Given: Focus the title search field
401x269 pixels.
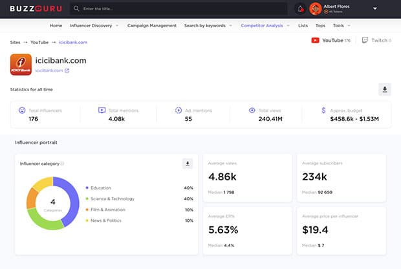Looking at the screenshot, I should tap(179, 8).
